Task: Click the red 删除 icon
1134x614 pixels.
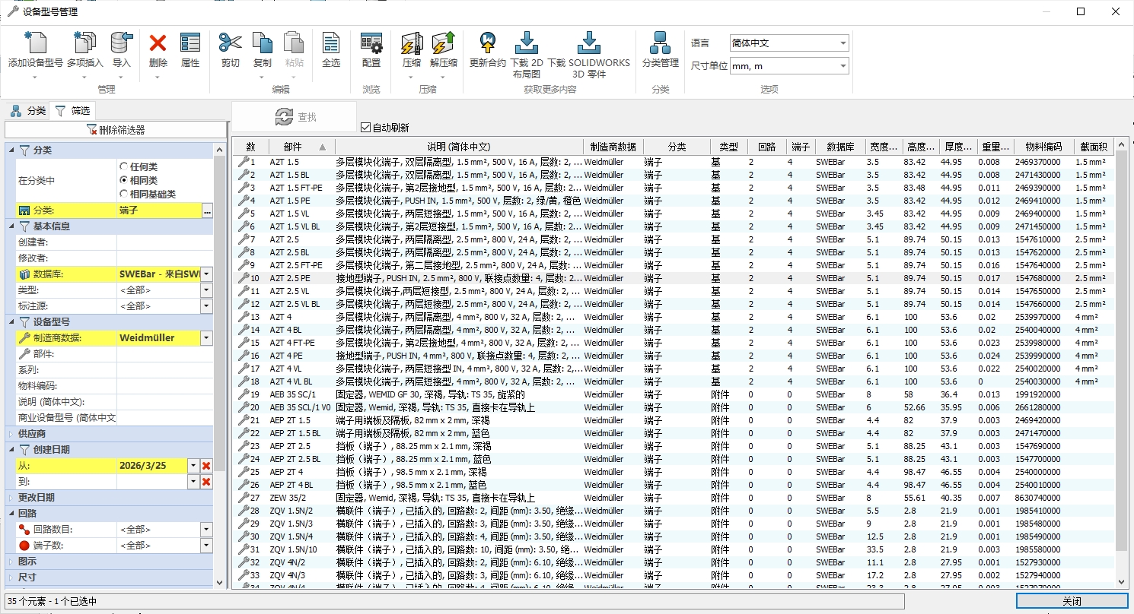Action: point(158,44)
